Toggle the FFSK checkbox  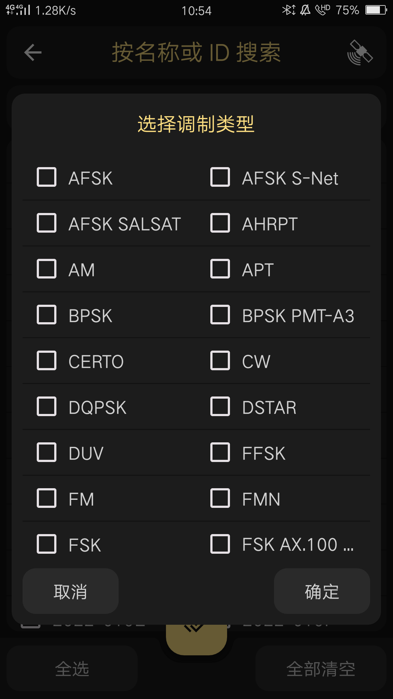tap(220, 453)
